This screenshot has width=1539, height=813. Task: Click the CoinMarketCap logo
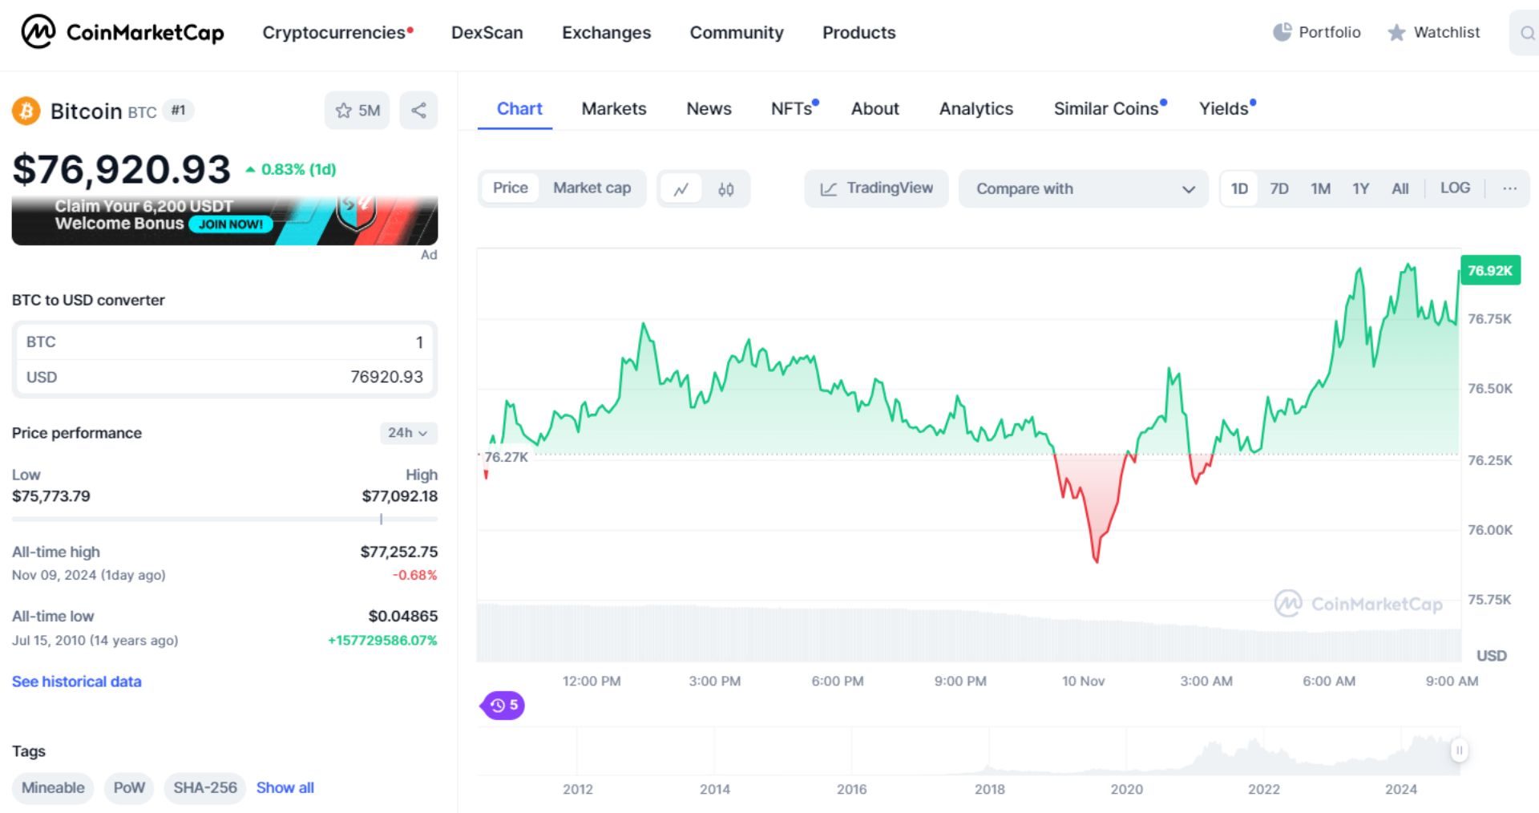pyautogui.click(x=122, y=33)
